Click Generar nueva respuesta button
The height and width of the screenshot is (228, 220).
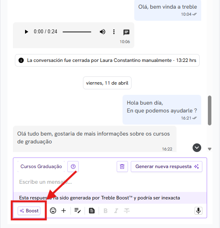166,166
